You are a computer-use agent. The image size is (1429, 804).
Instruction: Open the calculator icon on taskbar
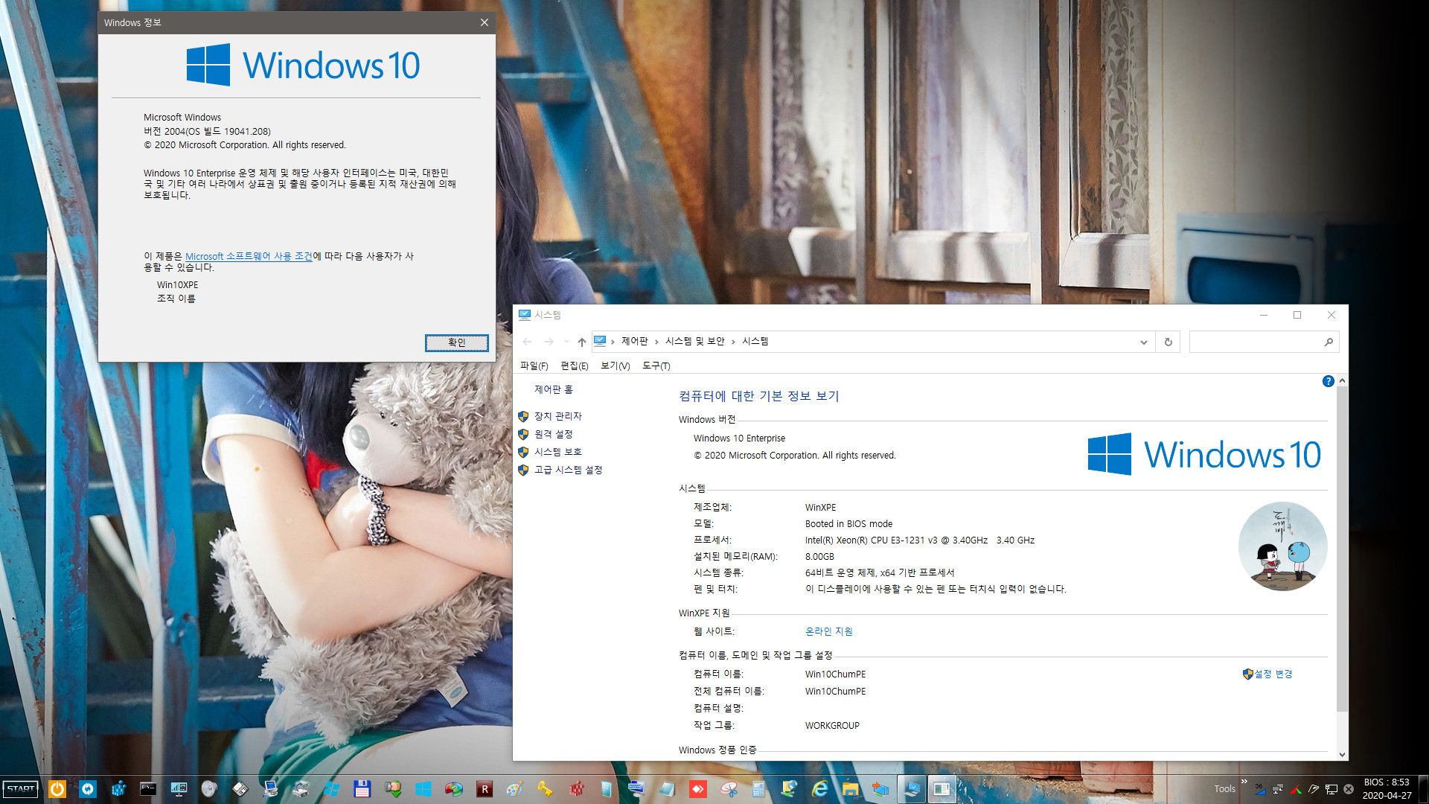coord(758,789)
